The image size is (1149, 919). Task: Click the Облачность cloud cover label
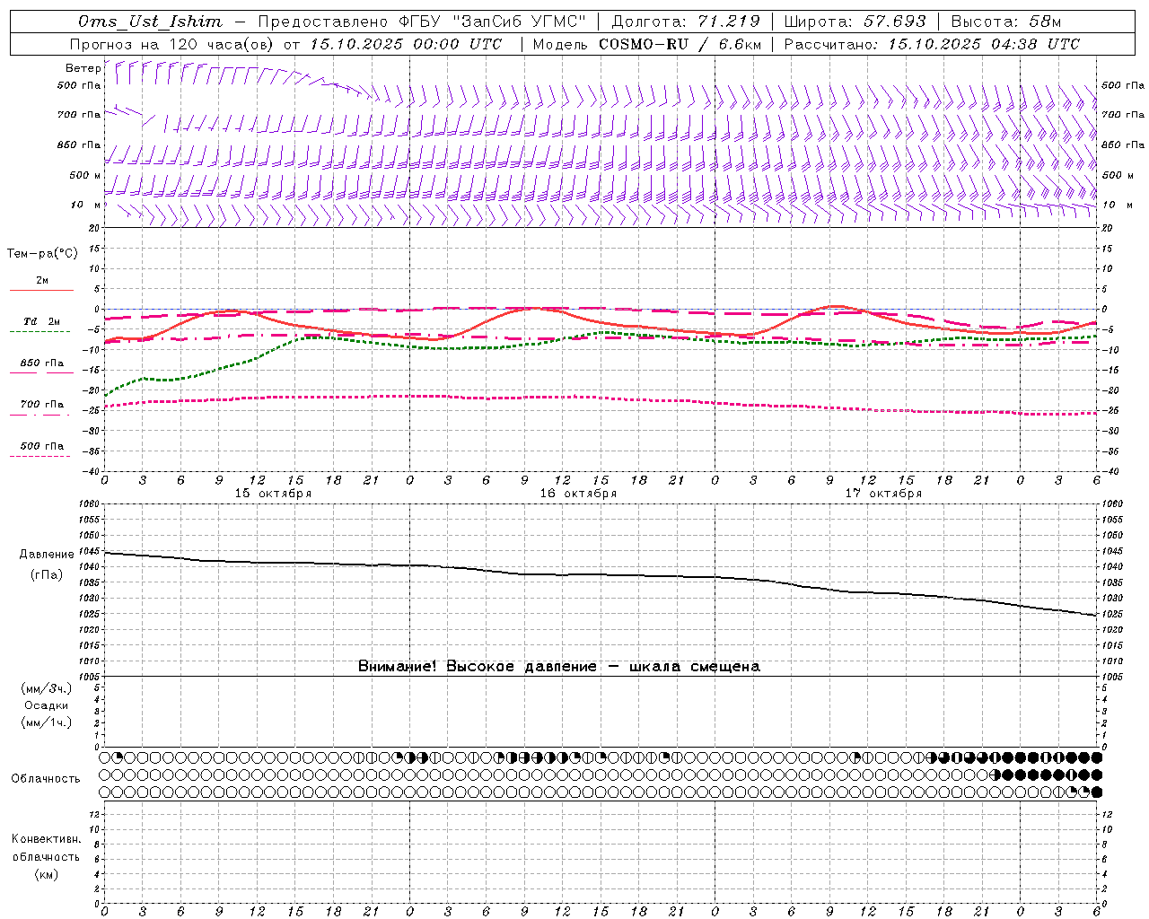tap(46, 779)
